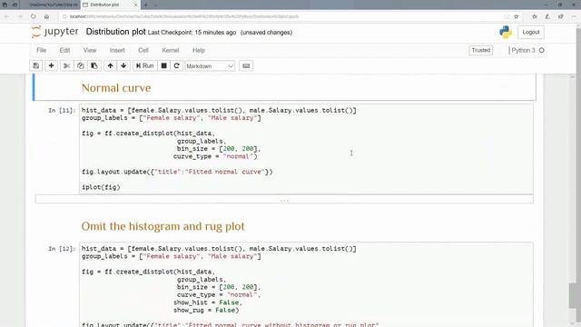Interrupt the kernel with stop icon
This screenshot has width=581, height=327.
click(x=163, y=65)
